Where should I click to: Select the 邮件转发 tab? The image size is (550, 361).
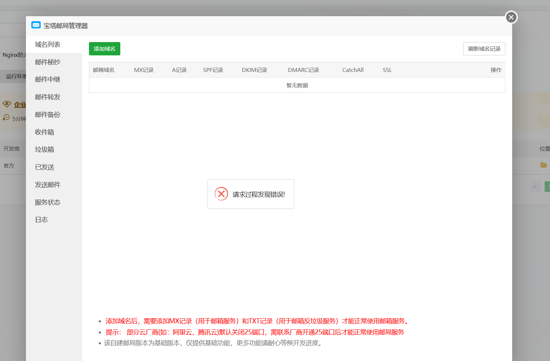click(x=54, y=97)
